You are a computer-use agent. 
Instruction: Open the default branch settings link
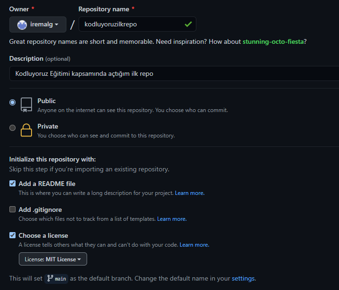click(x=243, y=278)
